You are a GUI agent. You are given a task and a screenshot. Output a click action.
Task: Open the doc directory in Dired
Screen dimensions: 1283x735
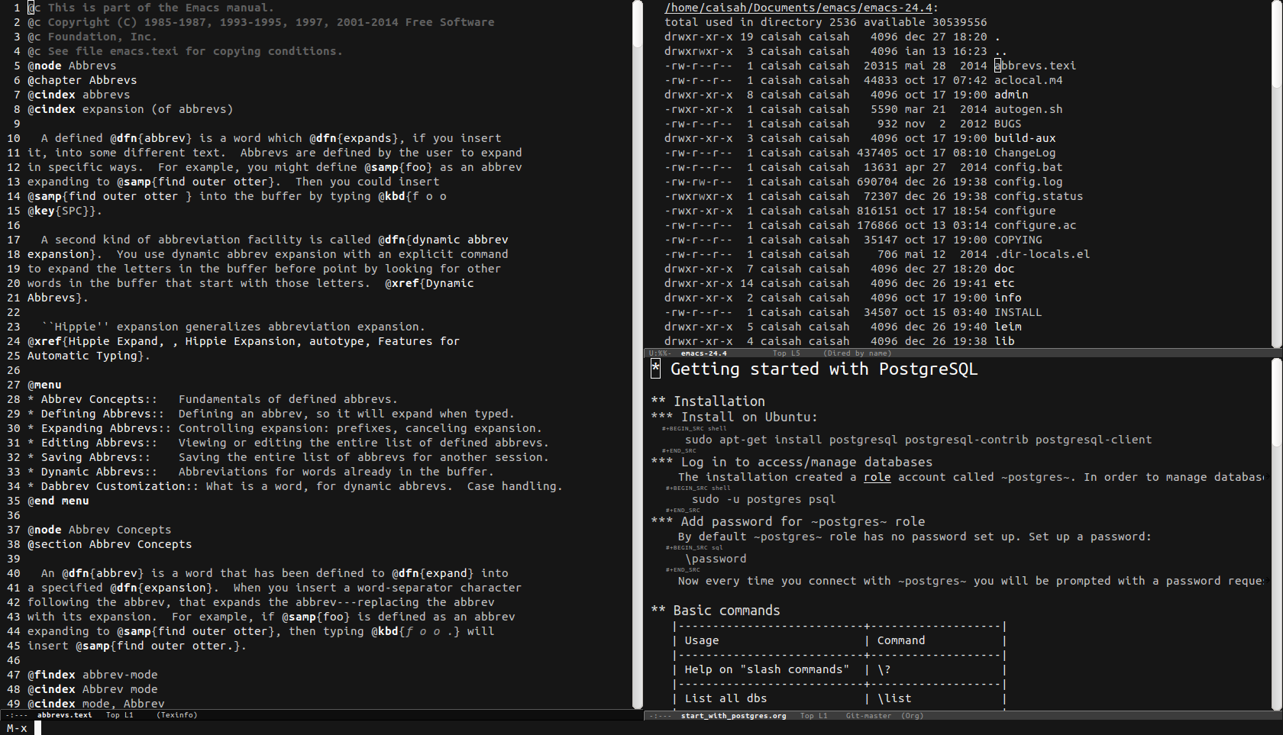pos(1004,269)
